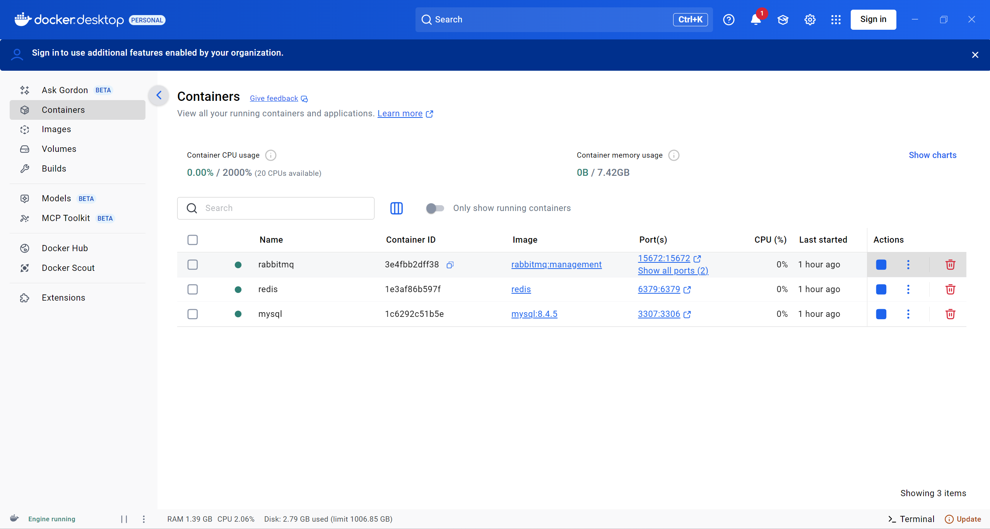This screenshot has width=990, height=529.
Task: Click the PERSONAL plan badge
Action: 147,20
